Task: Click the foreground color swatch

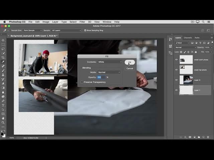Action: (x=2, y=133)
